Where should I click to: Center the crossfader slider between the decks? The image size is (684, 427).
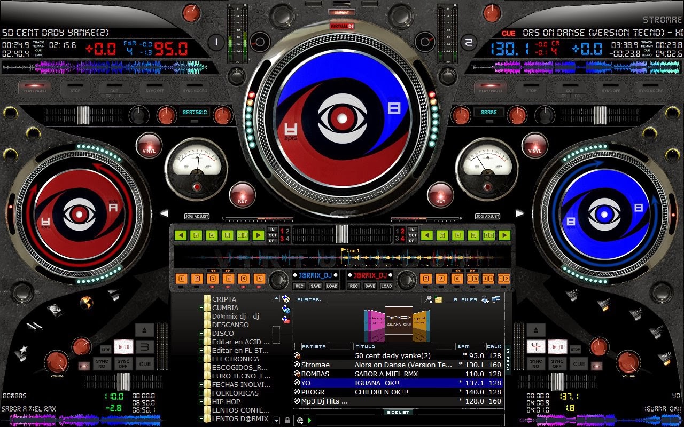click(342, 234)
